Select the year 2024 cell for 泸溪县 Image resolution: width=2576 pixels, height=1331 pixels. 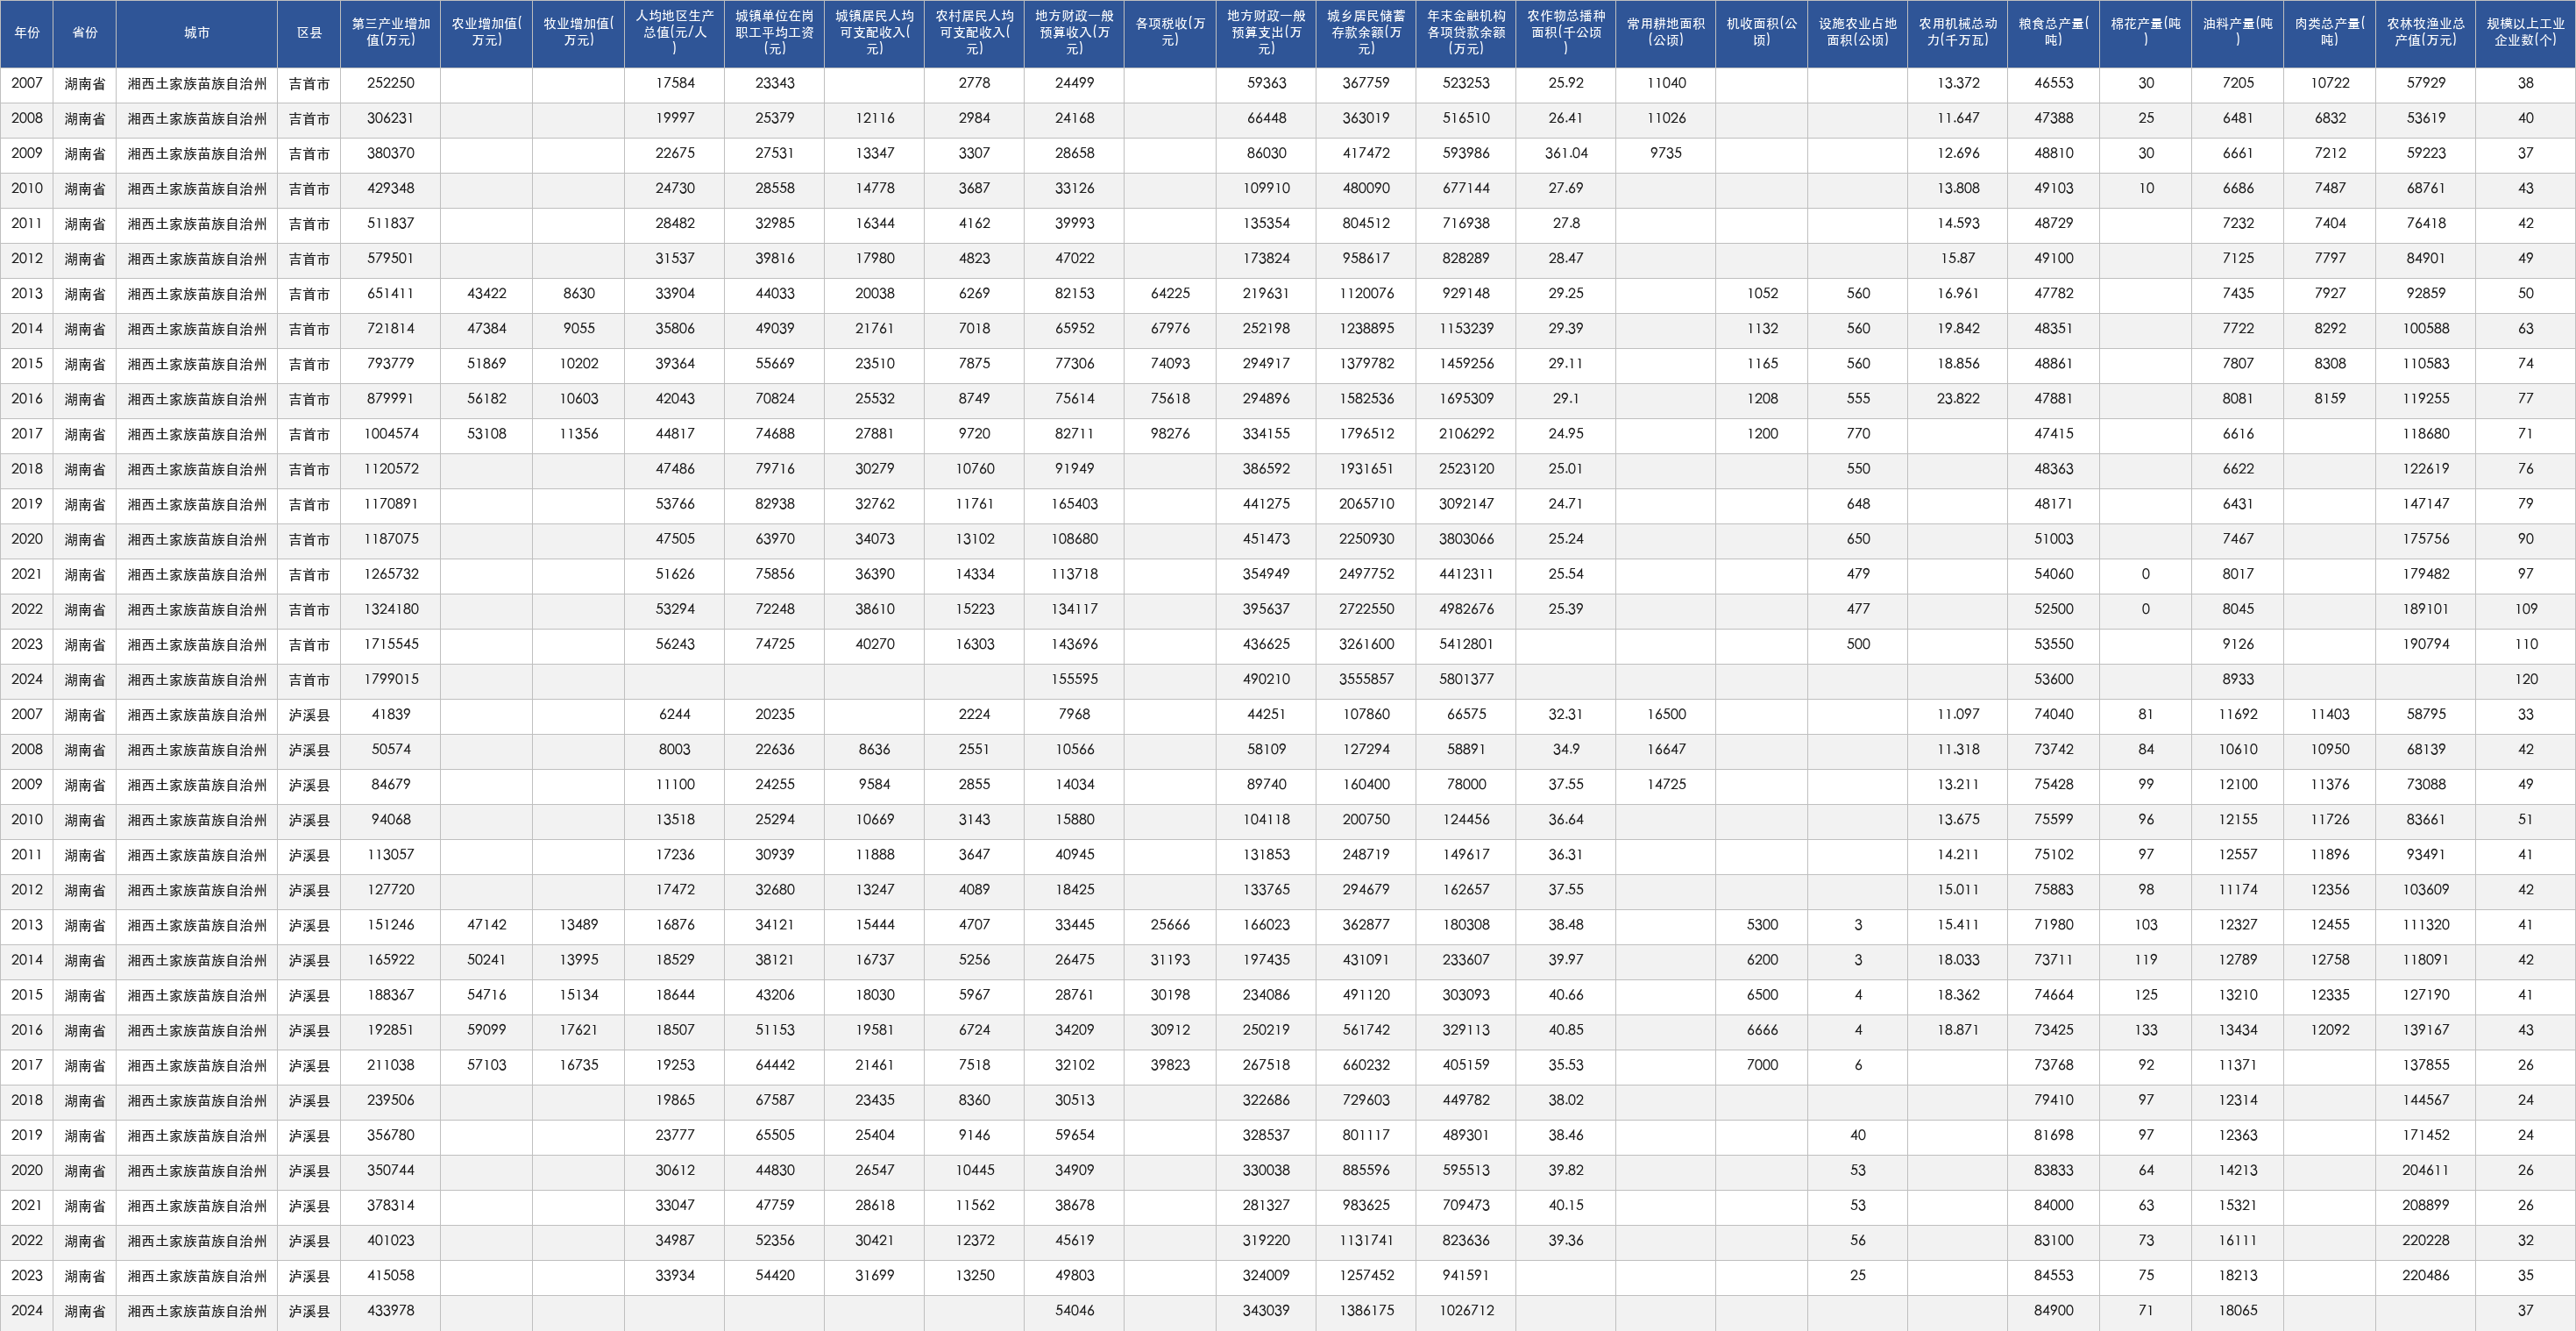(x=27, y=1311)
